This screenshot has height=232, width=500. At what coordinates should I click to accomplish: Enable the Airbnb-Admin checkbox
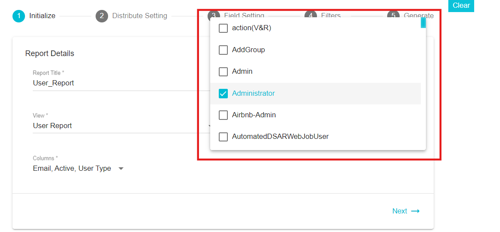tap(223, 115)
